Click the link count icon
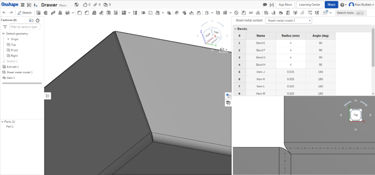 (95, 5)
